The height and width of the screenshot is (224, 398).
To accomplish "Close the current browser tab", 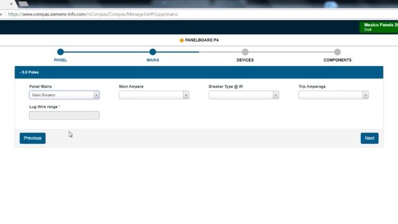I will [x=11, y=4].
